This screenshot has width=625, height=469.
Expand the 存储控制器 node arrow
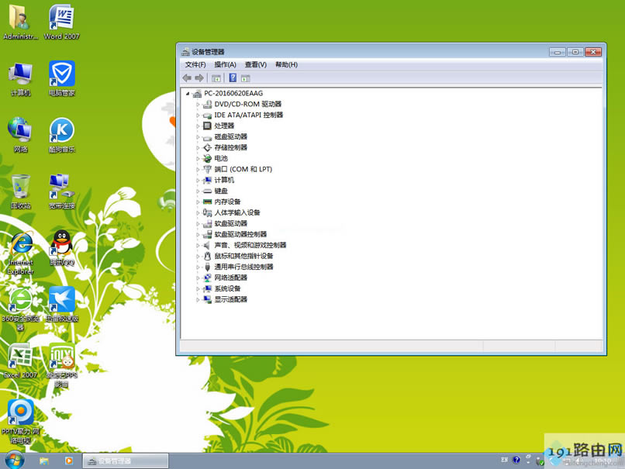(x=198, y=148)
